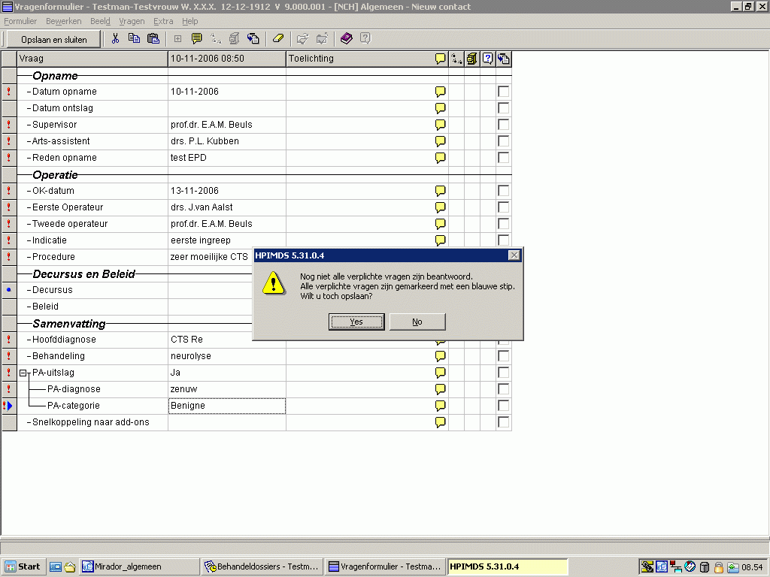Click the comment bubble for Snelkoppeling naar add-ons
The width and height of the screenshot is (770, 577).
point(441,422)
